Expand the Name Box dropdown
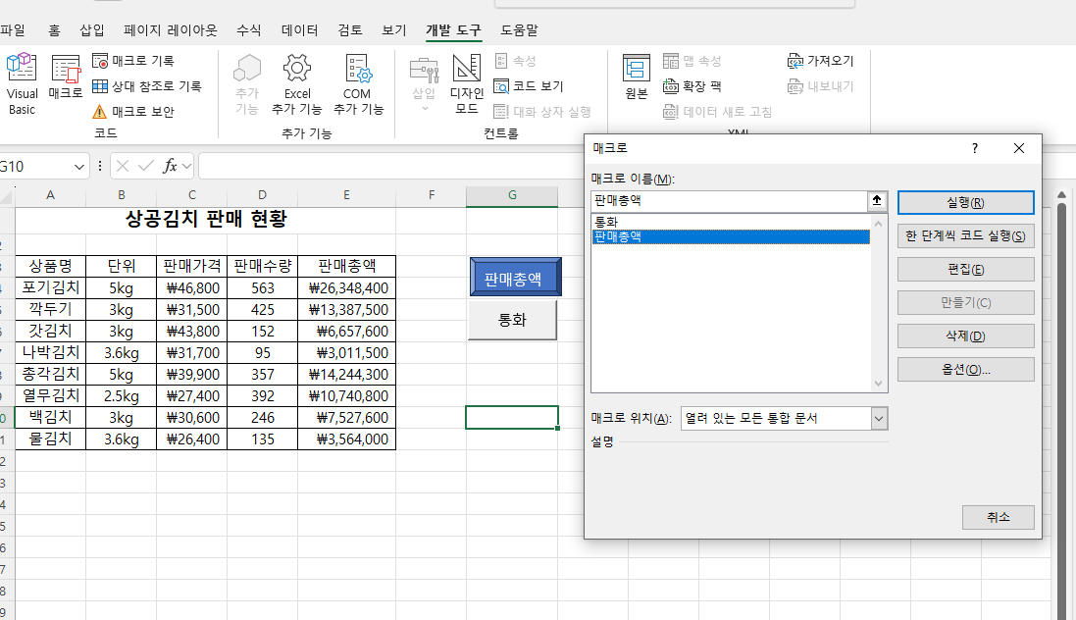The height and width of the screenshot is (620, 1076). [x=78, y=167]
